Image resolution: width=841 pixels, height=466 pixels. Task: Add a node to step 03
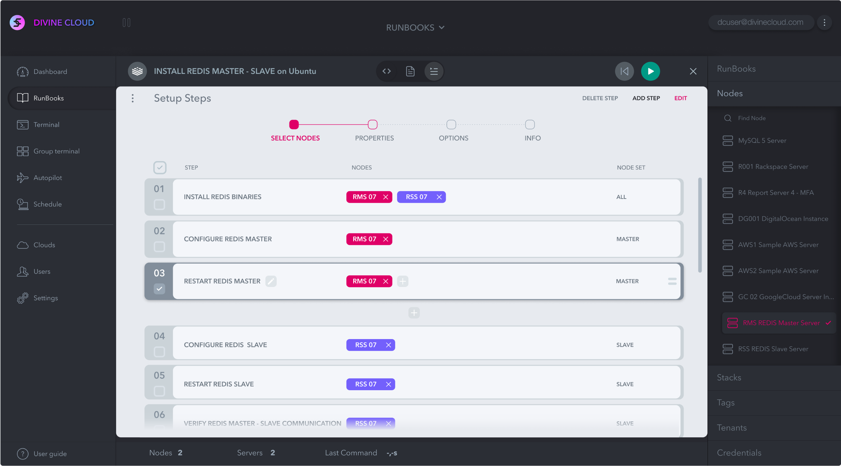click(403, 281)
